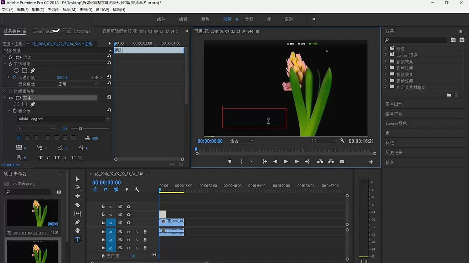Toggle V2 track output eye

point(129,215)
